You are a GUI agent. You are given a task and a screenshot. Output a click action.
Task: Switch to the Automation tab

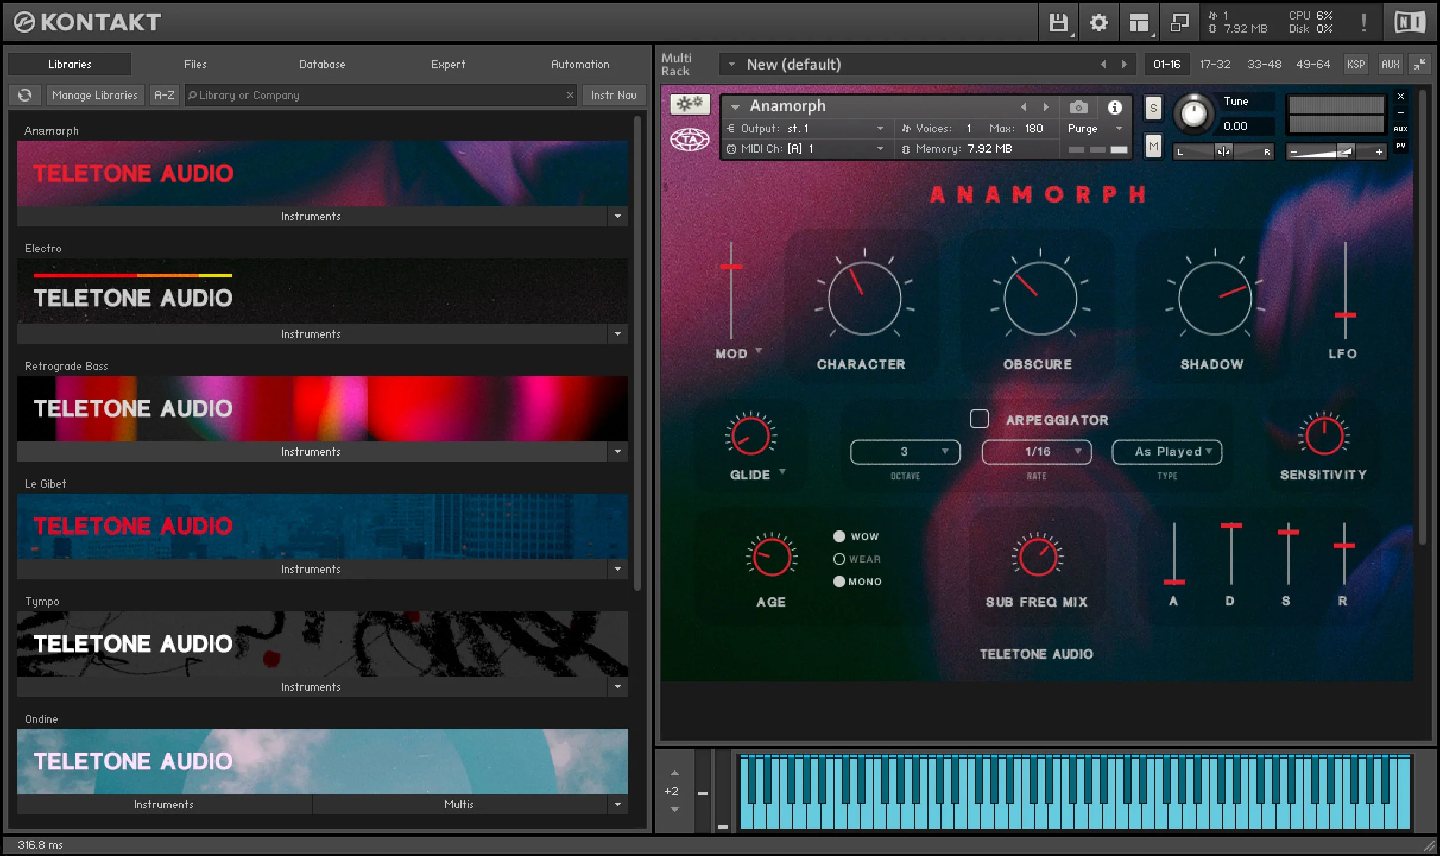(x=580, y=64)
